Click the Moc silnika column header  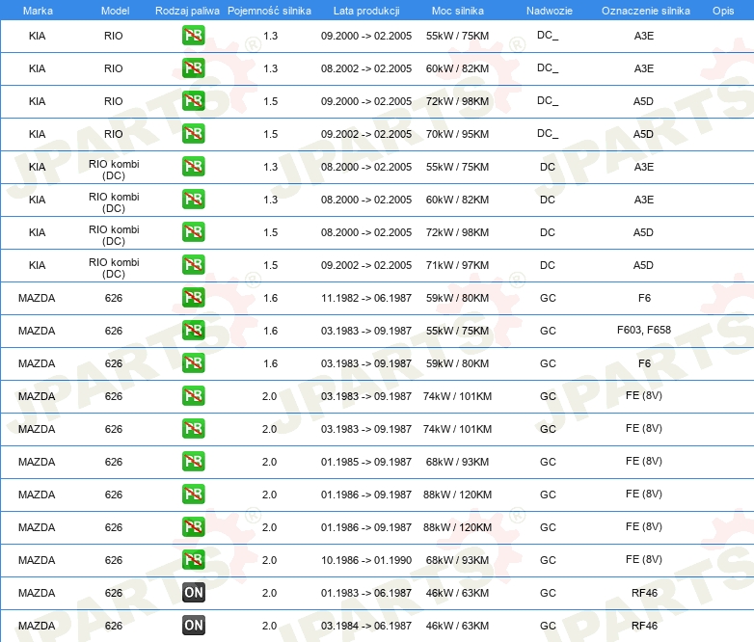click(x=458, y=11)
